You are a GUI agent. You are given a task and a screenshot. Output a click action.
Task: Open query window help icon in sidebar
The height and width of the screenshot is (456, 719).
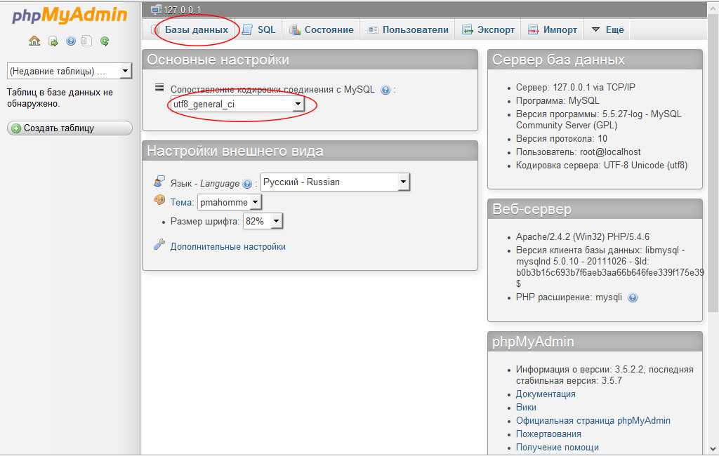point(71,41)
